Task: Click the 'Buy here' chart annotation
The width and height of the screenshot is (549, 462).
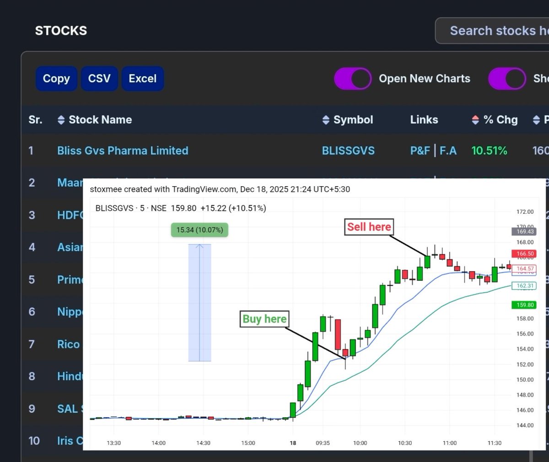Action: [264, 319]
